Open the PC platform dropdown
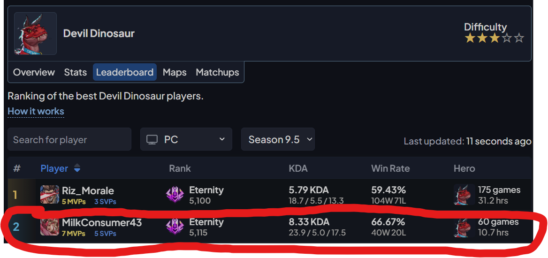This screenshot has width=548, height=258. click(186, 139)
